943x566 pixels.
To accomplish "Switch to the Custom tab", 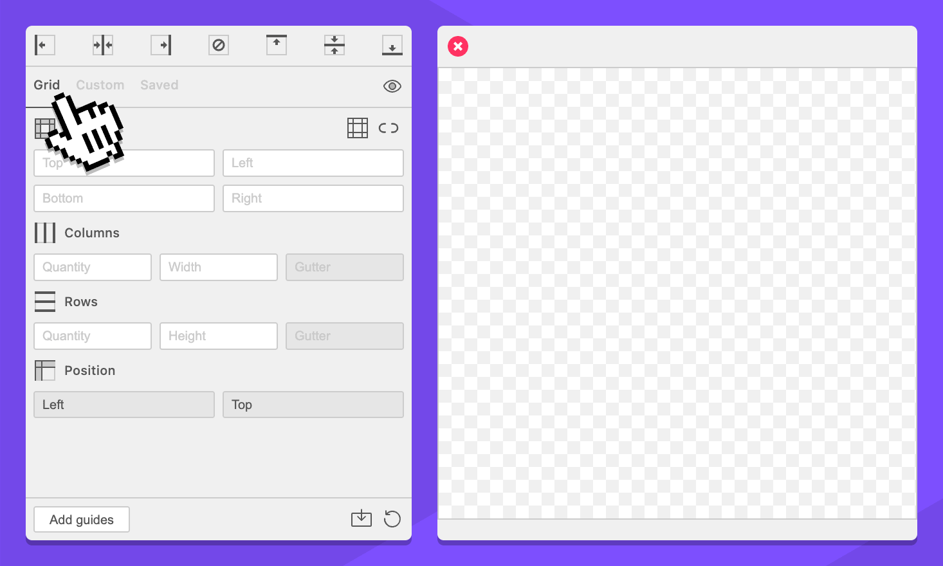I will [x=100, y=85].
